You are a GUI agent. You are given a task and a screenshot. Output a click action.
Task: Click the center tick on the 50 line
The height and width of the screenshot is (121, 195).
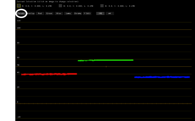[x=106, y=67]
